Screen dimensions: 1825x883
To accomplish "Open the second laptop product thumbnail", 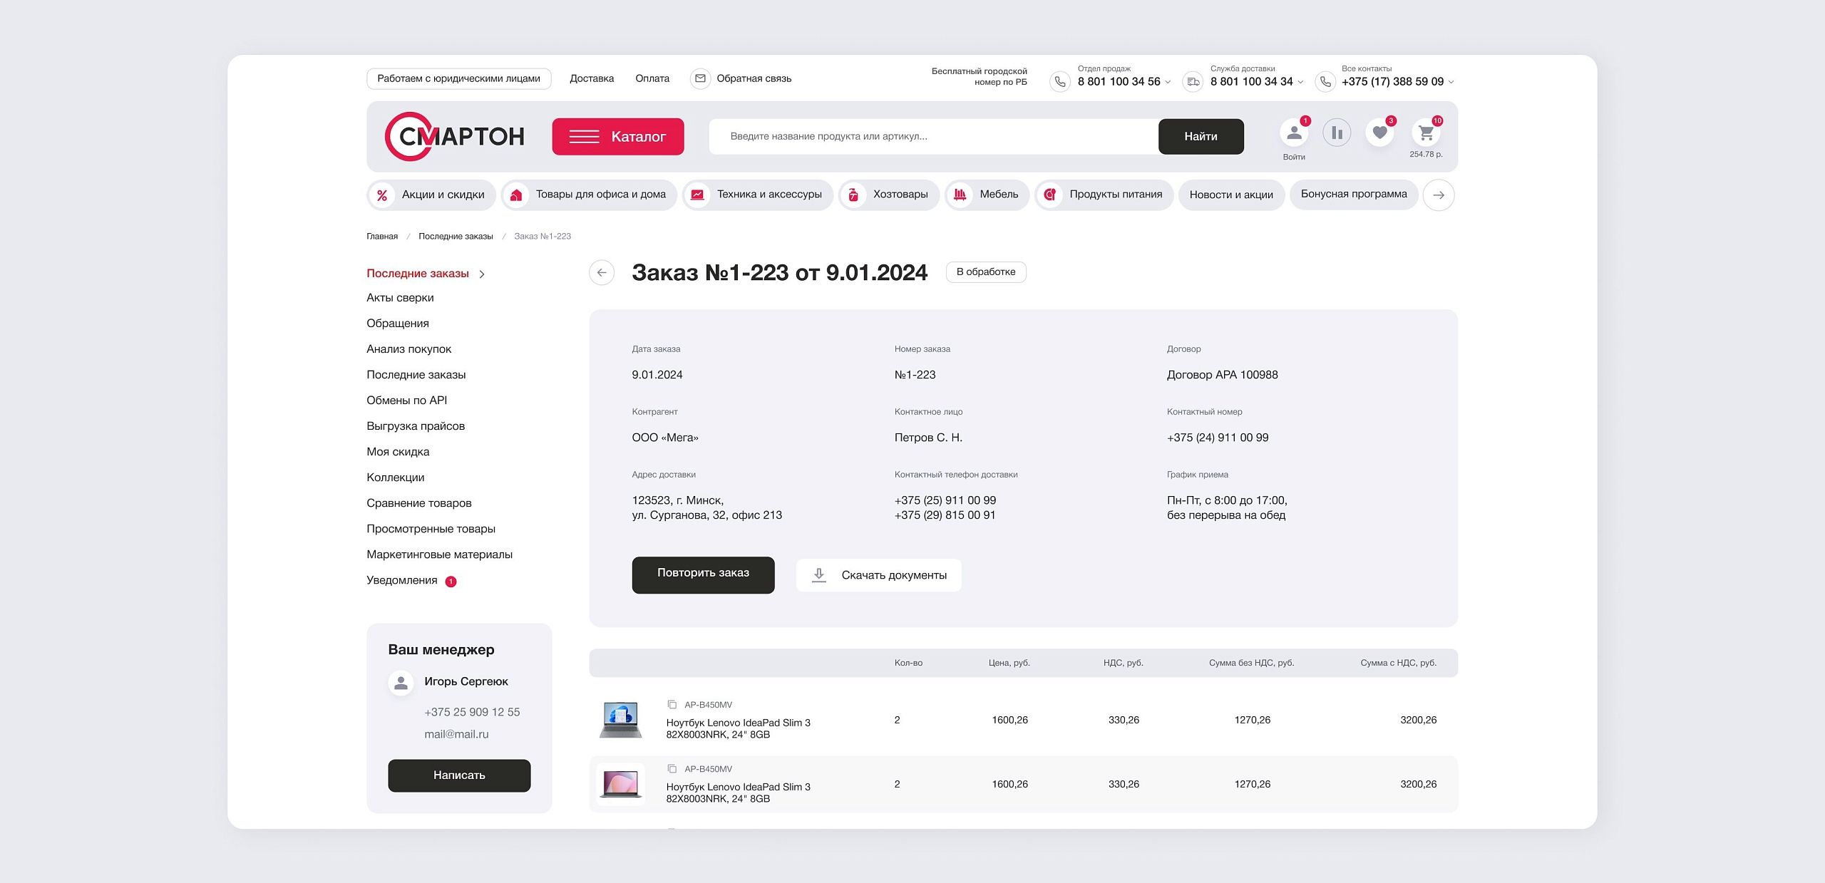I will pos(620,784).
